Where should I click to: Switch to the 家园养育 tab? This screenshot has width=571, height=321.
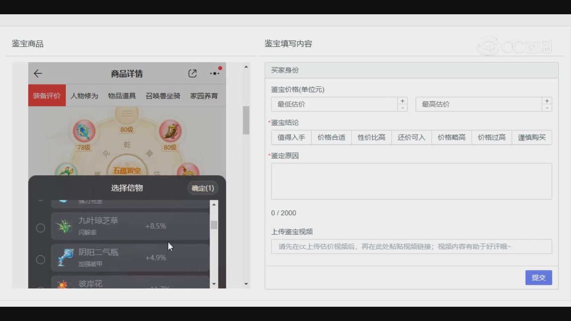tap(204, 95)
